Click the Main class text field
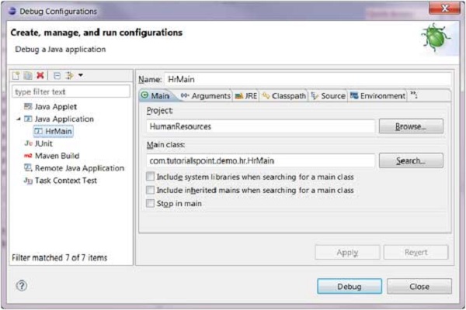 261,160
